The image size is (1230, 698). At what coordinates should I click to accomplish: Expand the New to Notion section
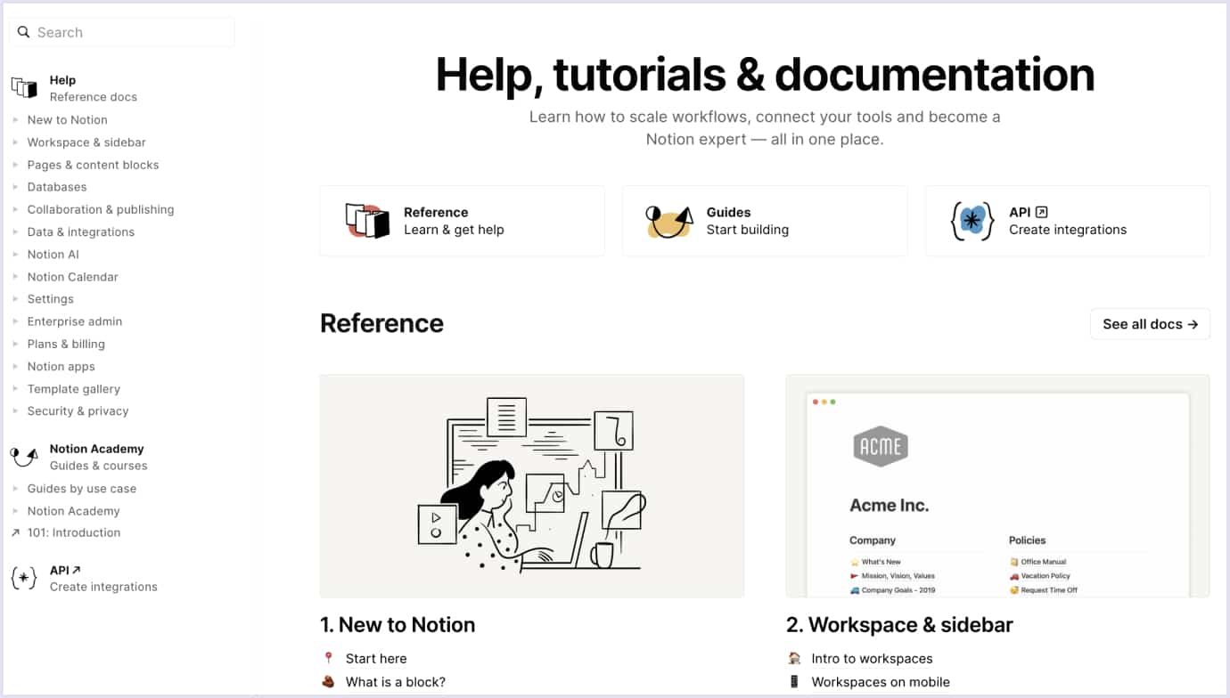[x=16, y=119]
